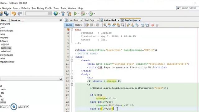
Task: Click the Next Bookmark icon
Action: point(133,25)
